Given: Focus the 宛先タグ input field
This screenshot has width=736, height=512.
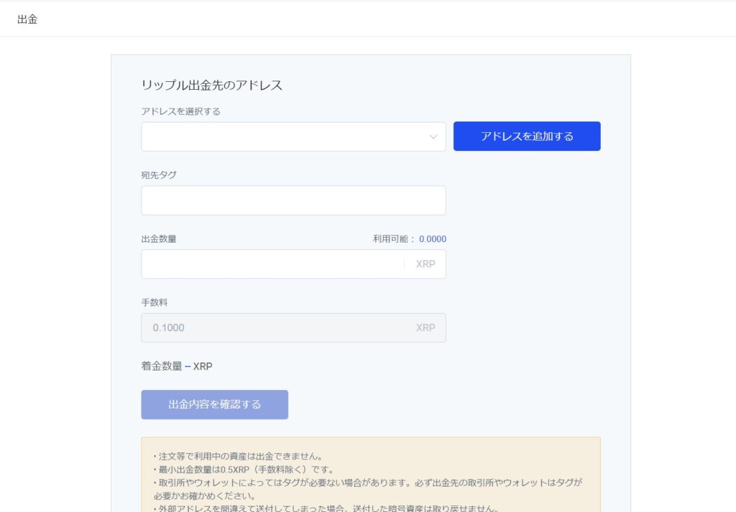Looking at the screenshot, I should pos(293,200).
